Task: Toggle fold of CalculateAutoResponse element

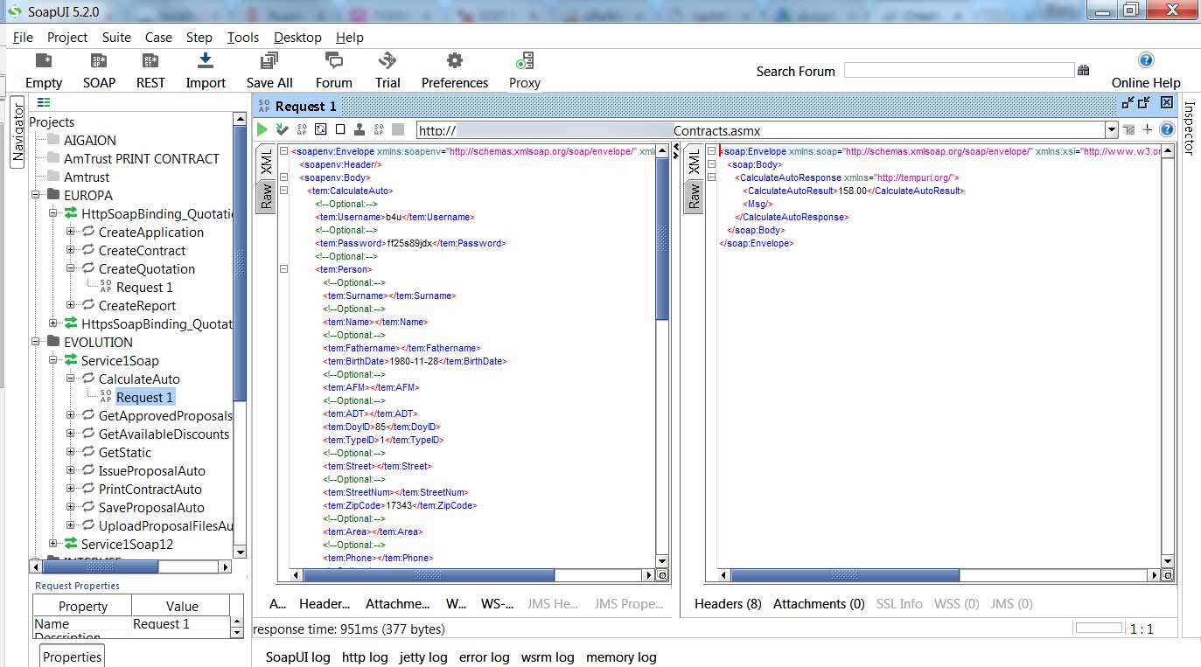Action: [x=710, y=177]
